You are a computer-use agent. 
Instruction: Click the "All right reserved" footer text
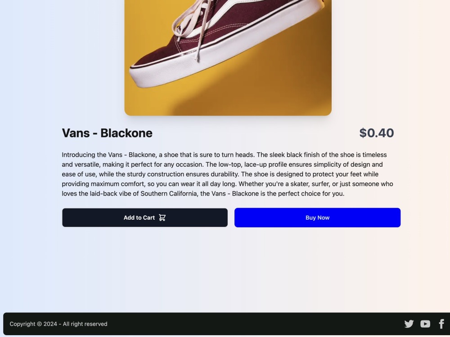[85, 324]
